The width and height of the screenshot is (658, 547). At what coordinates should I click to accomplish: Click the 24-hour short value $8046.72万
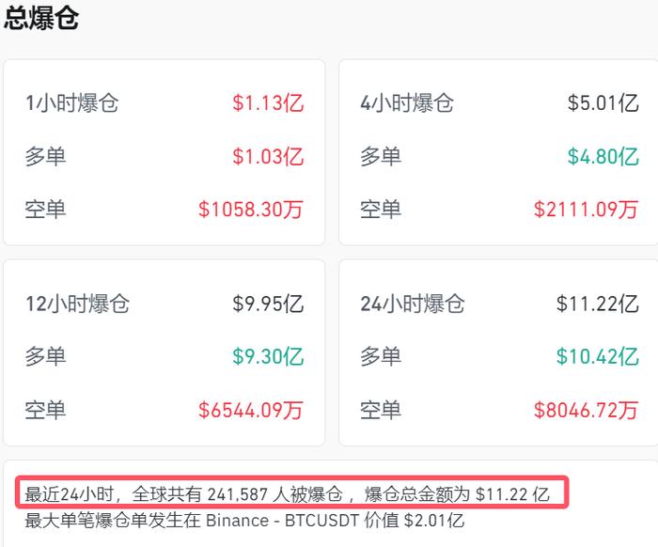pyautogui.click(x=587, y=410)
